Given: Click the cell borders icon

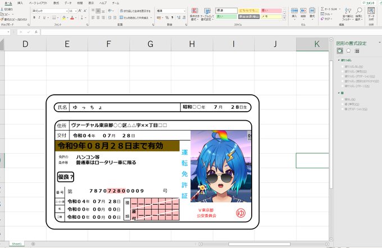Looking at the screenshot, I should pos(54,17).
